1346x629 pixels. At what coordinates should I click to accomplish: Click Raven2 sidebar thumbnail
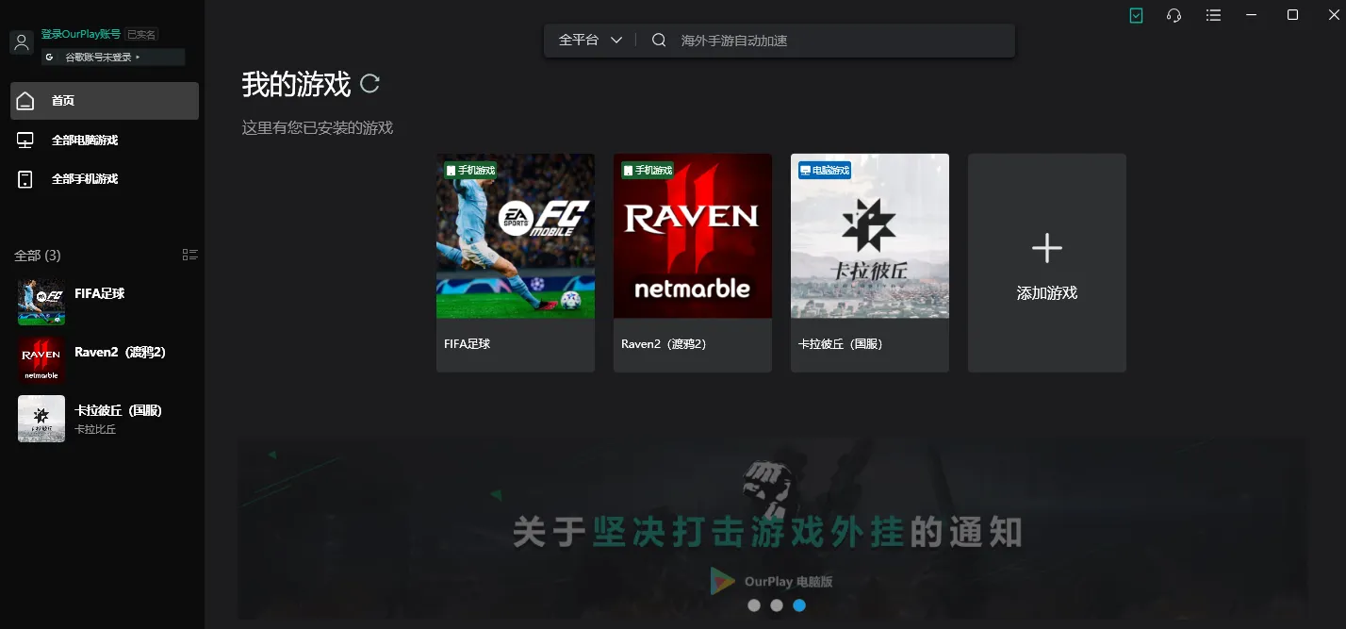tap(41, 360)
